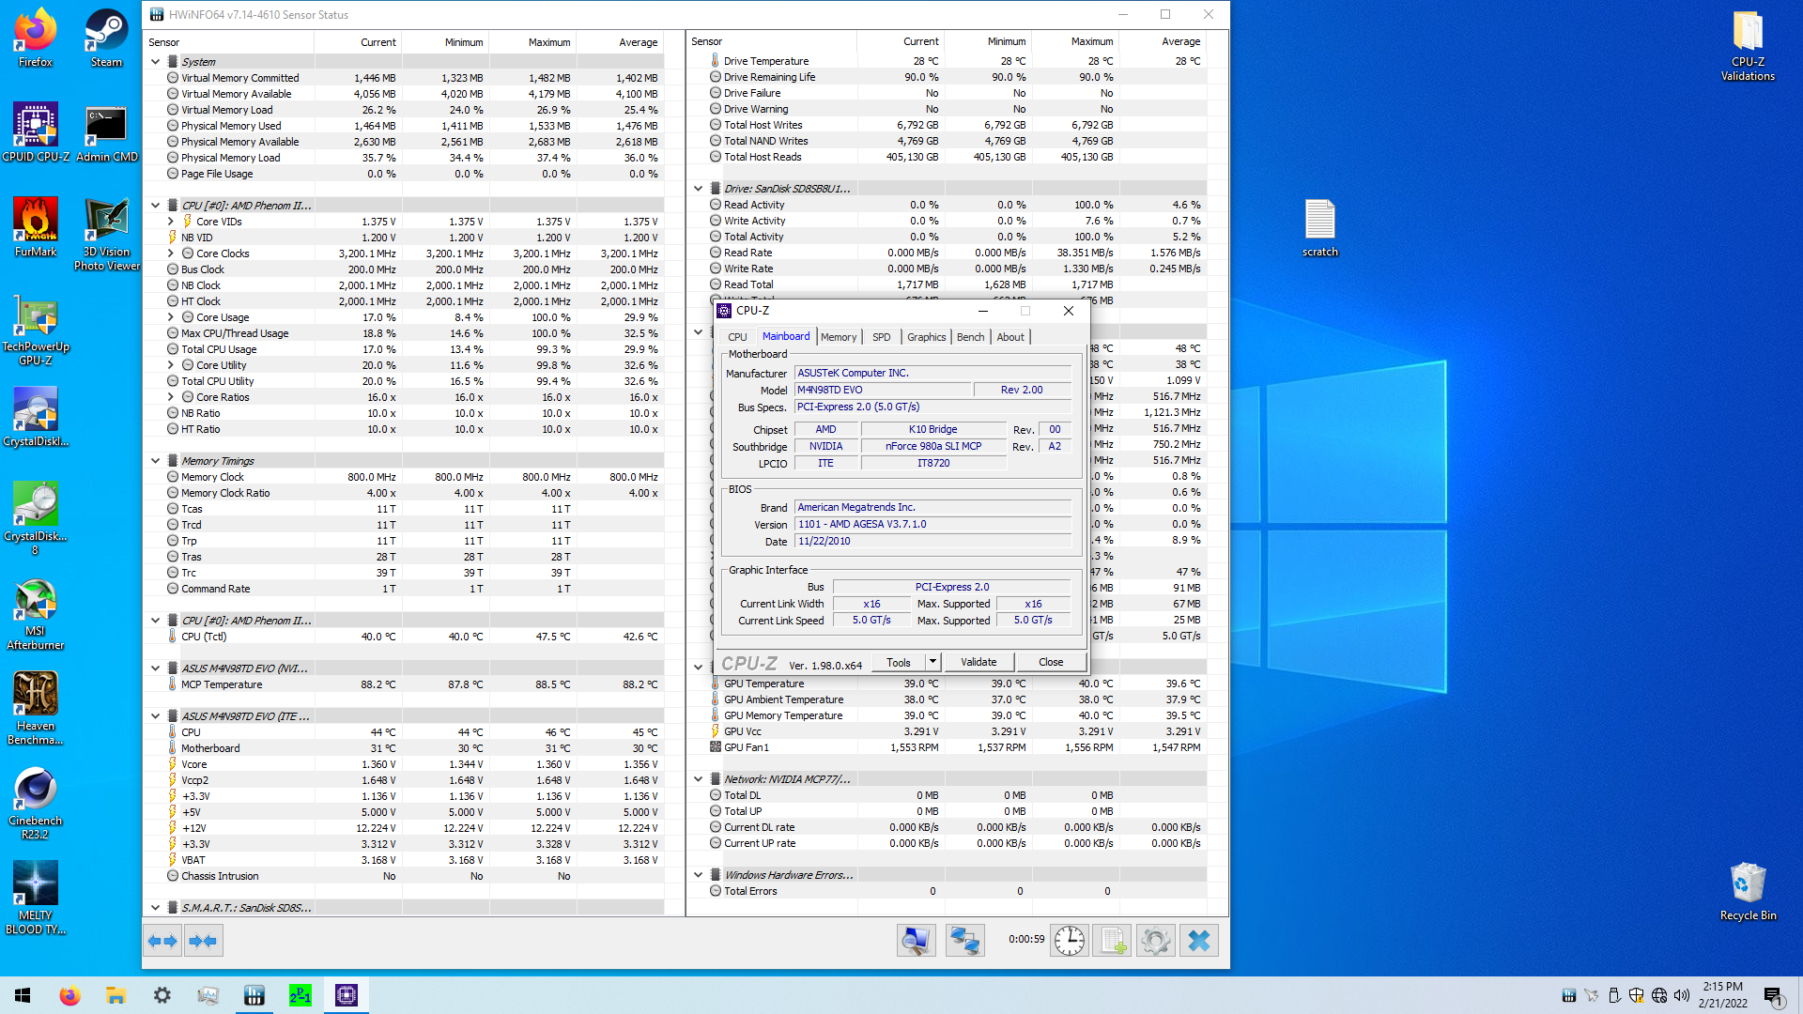Click the green Prime95 taskbar icon
1803x1014 pixels.
coord(300,995)
